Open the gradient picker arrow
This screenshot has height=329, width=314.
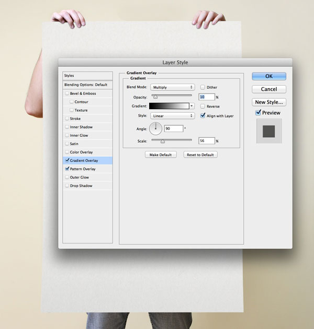pos(192,106)
